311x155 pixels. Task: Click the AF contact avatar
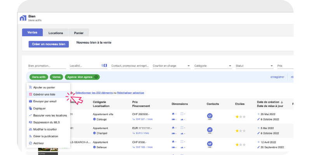210,130
